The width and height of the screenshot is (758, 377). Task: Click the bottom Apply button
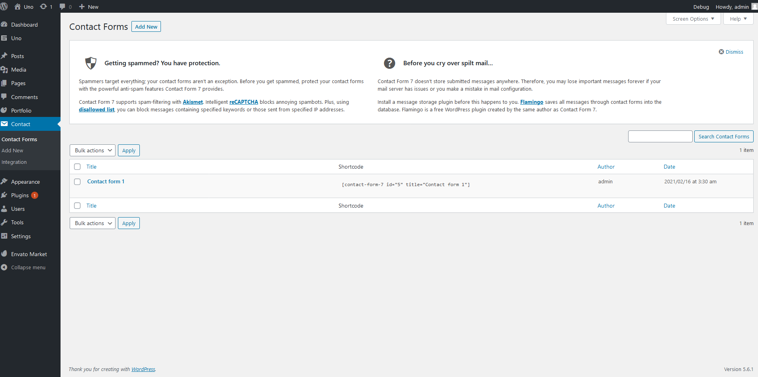click(129, 223)
